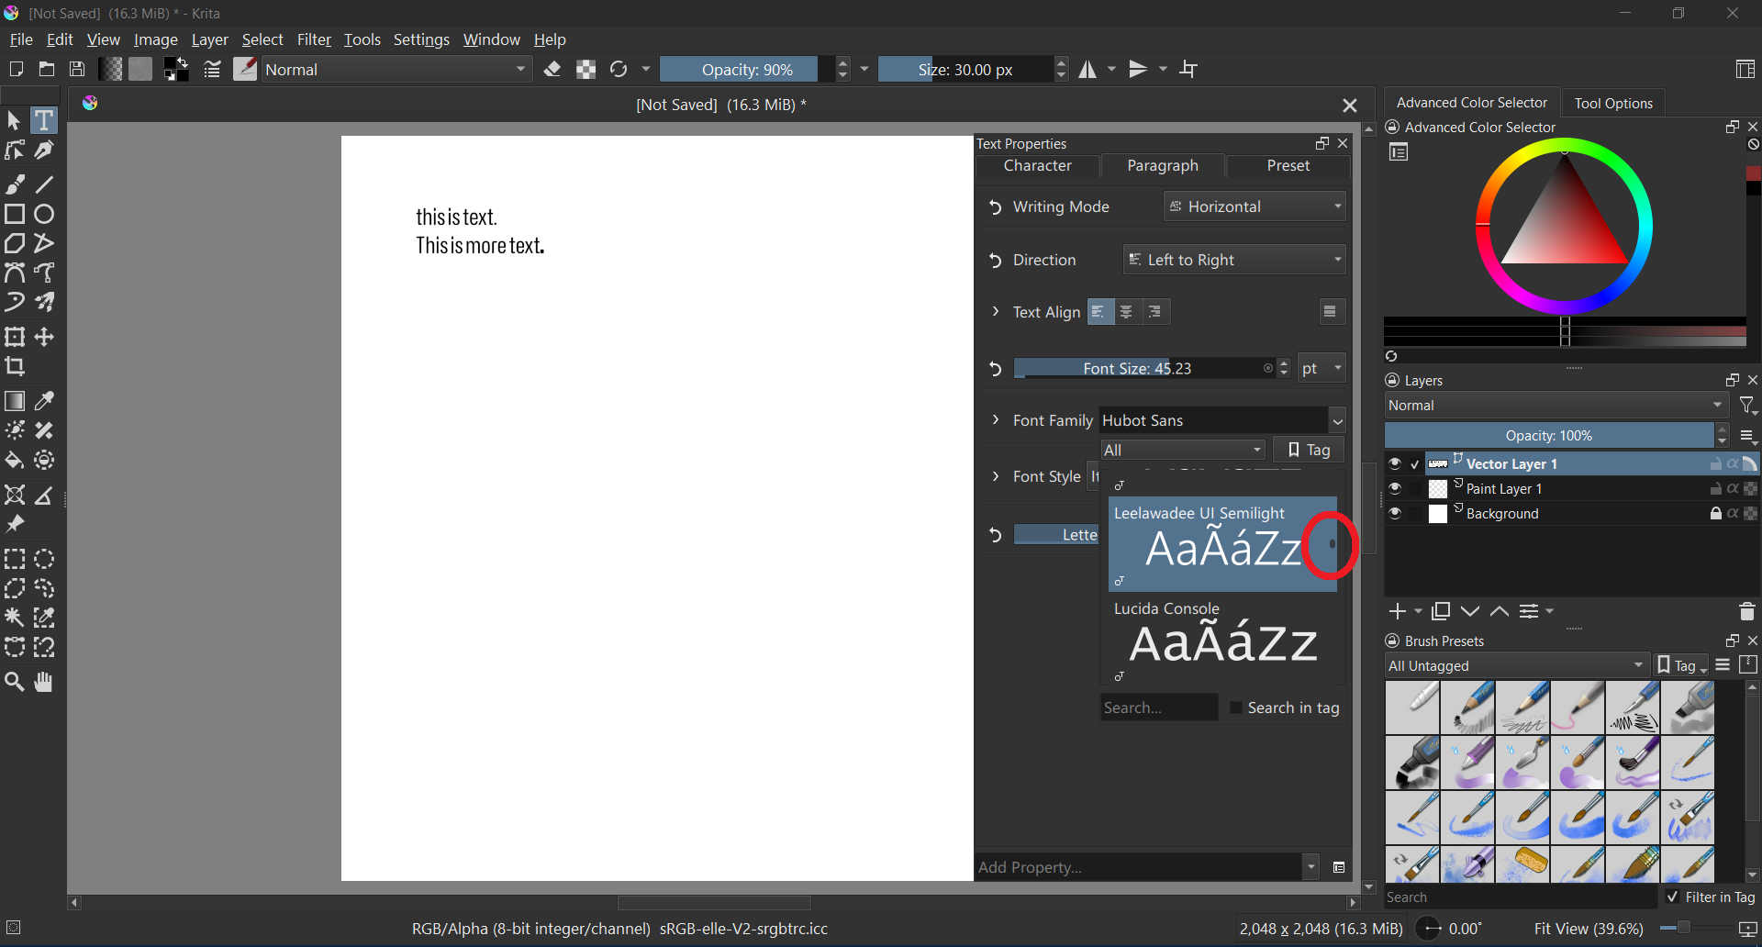The width and height of the screenshot is (1762, 947).
Task: Select the Freehand Brush tool
Action: (15, 184)
